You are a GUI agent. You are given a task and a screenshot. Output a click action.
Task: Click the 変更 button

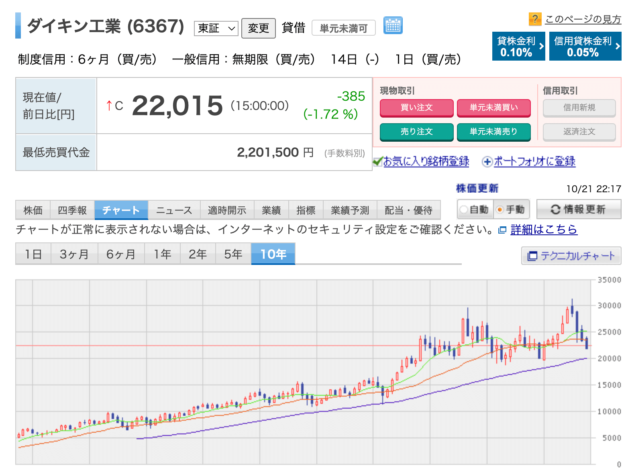tap(259, 28)
